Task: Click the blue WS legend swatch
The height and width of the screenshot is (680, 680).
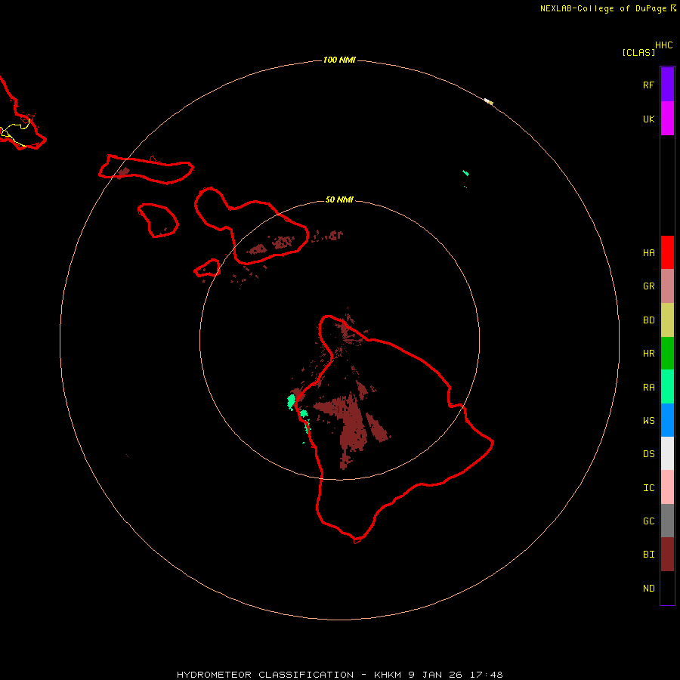Action: coord(667,420)
